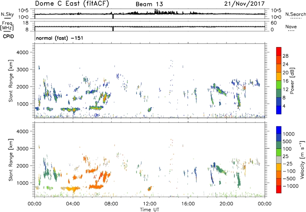Click the "18" frequency tick label
This screenshot has width=306, height=212.
[x=26, y=23]
